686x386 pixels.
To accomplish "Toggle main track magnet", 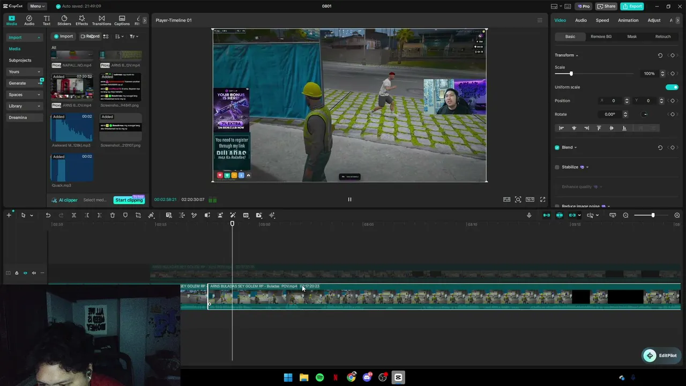I will [x=547, y=215].
